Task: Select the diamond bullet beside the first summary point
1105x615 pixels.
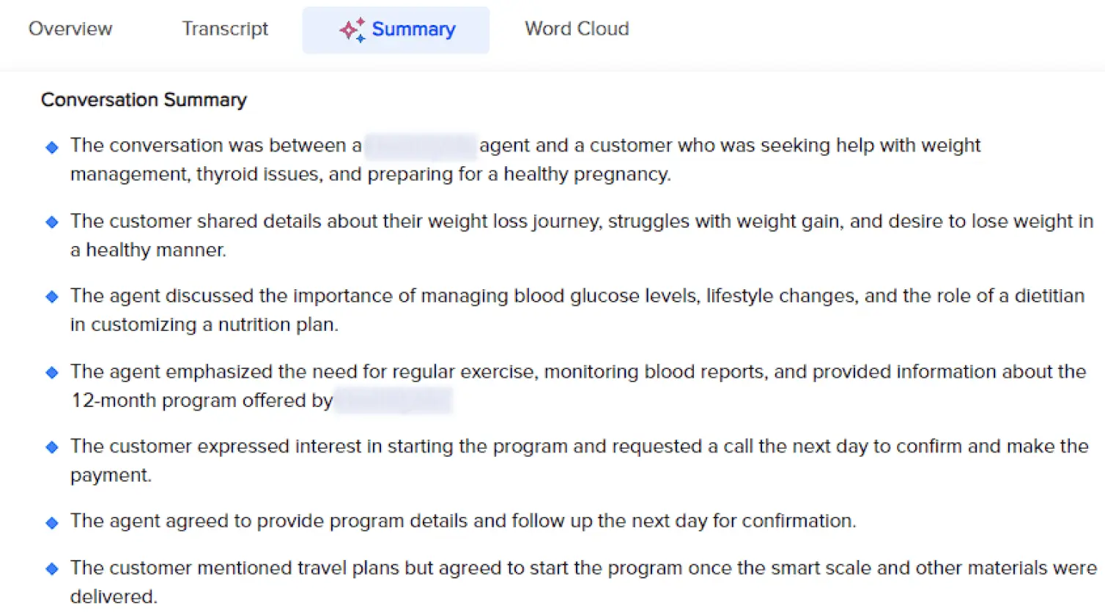Action: coord(51,146)
